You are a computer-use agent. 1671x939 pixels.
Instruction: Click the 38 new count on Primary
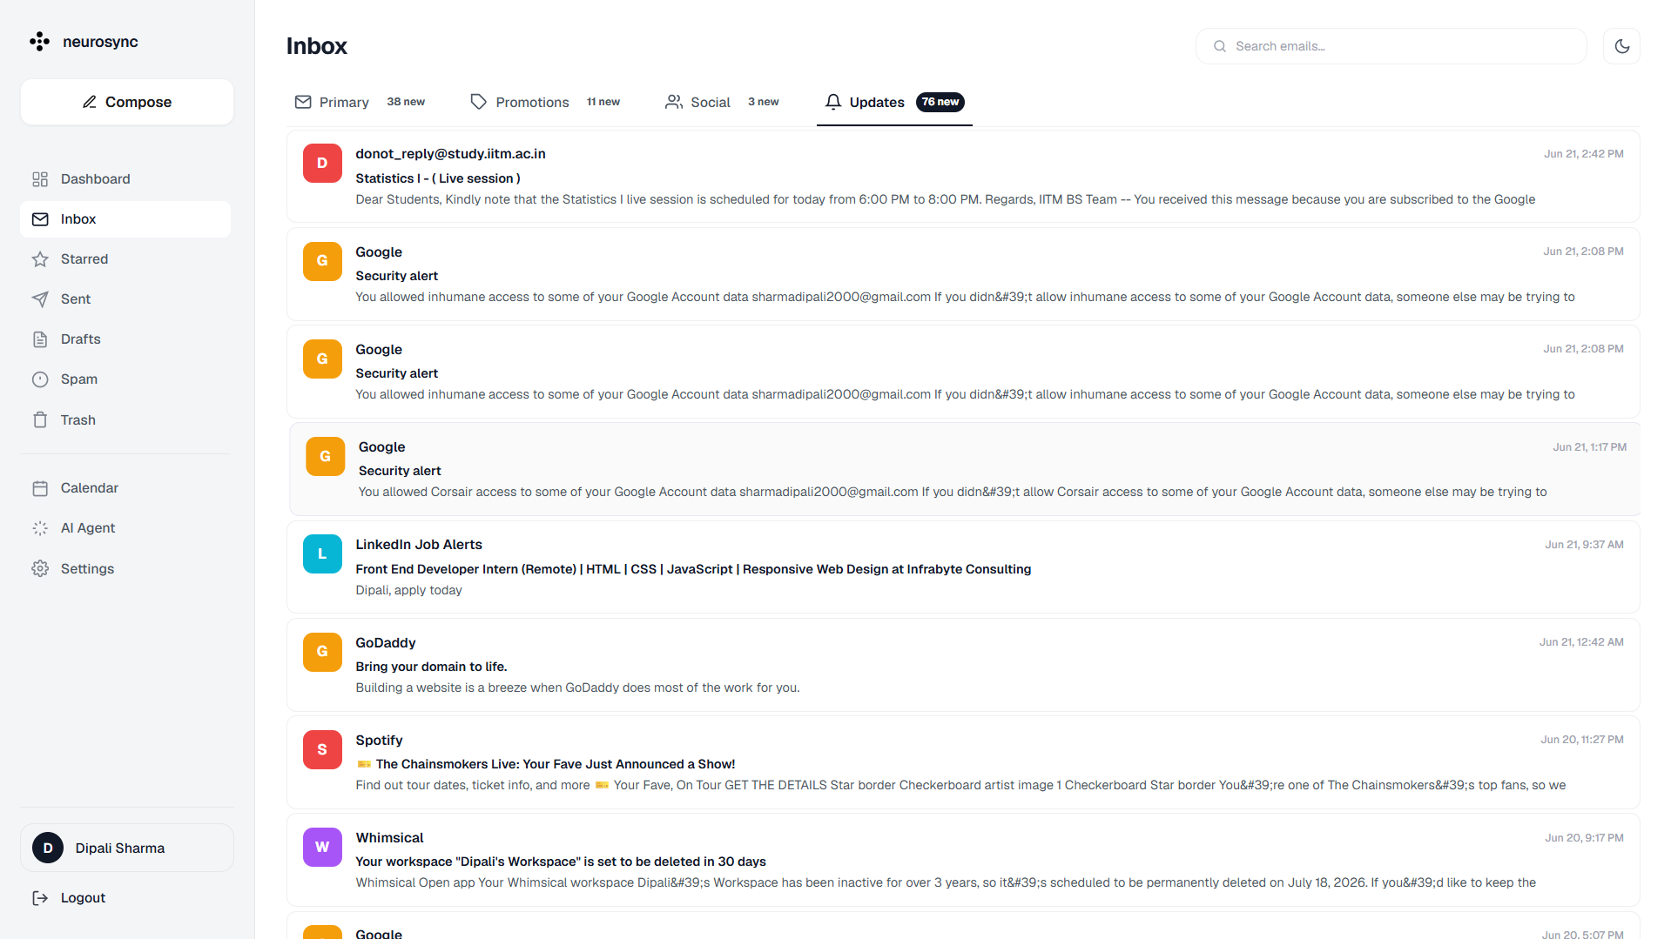point(406,102)
